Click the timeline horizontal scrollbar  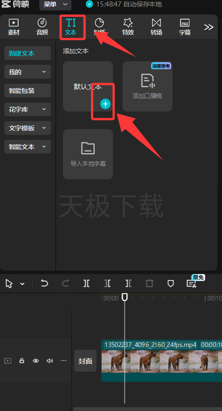pyautogui.click(x=147, y=409)
